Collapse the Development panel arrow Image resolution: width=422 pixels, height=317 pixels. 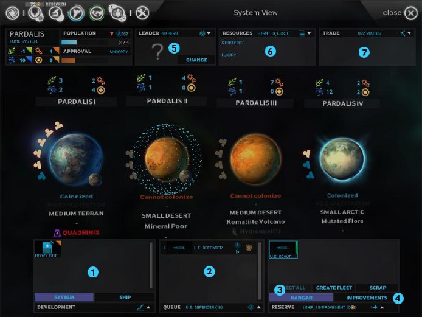pos(148,307)
